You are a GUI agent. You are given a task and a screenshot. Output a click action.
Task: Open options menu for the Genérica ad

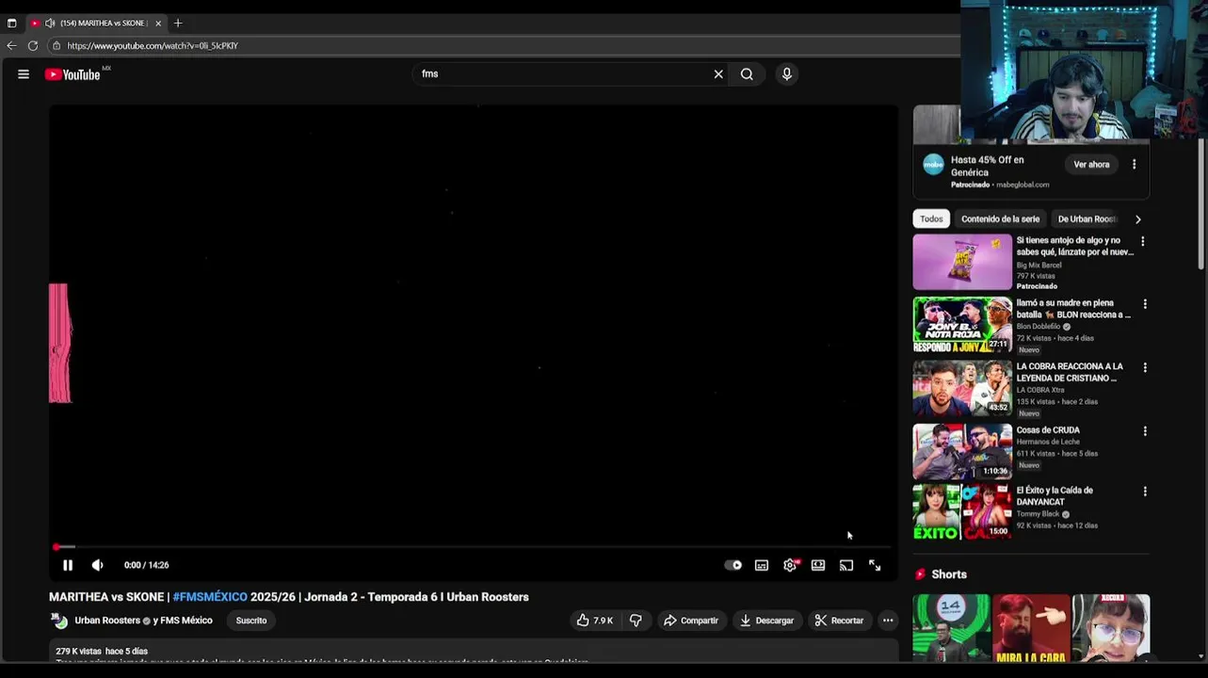pos(1134,165)
